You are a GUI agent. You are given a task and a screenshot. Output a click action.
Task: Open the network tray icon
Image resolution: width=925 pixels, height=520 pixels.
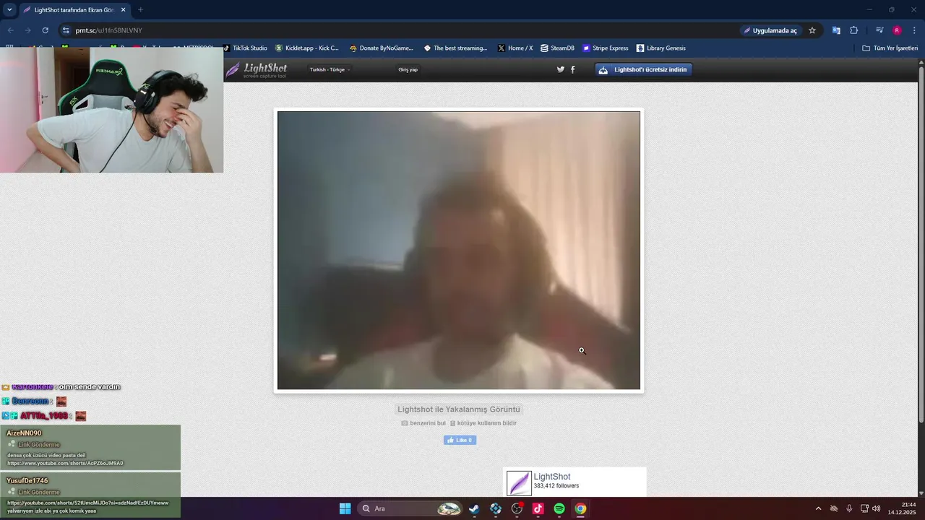pos(864,508)
